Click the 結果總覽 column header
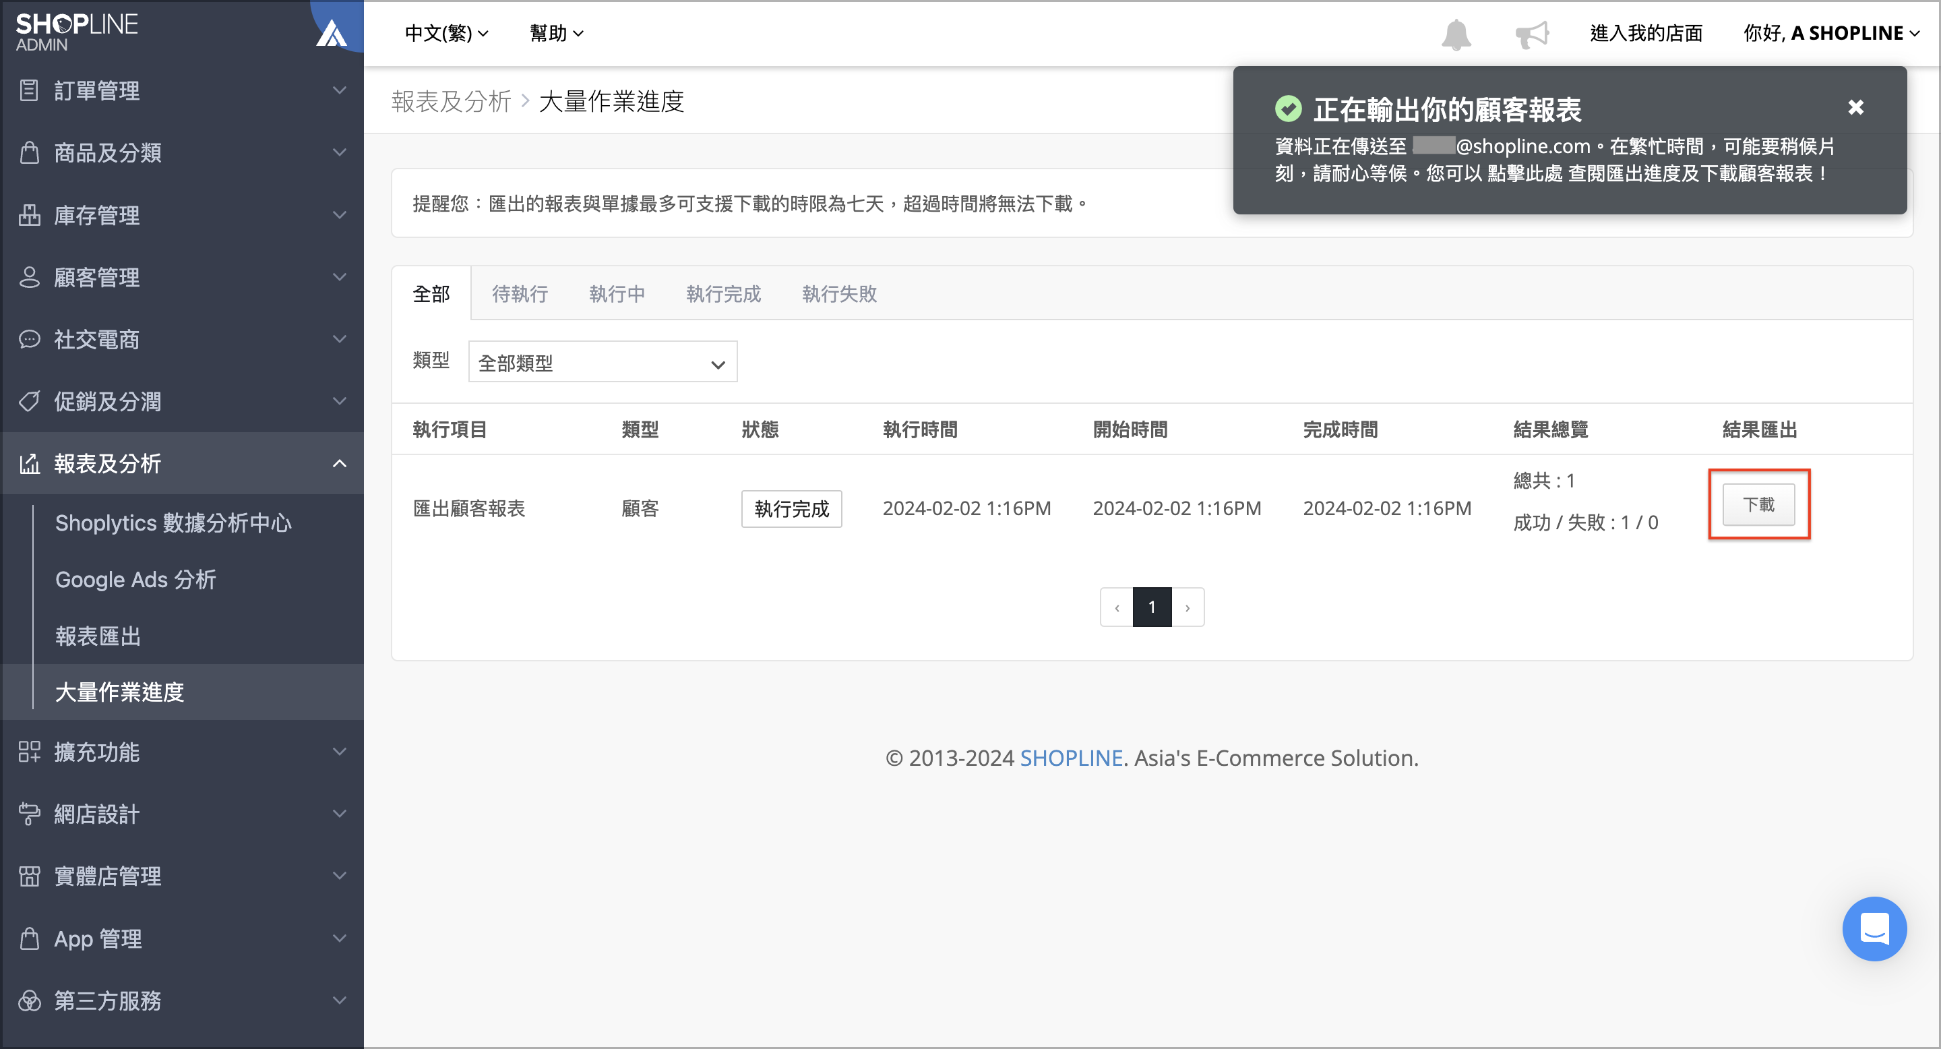 click(x=1551, y=429)
